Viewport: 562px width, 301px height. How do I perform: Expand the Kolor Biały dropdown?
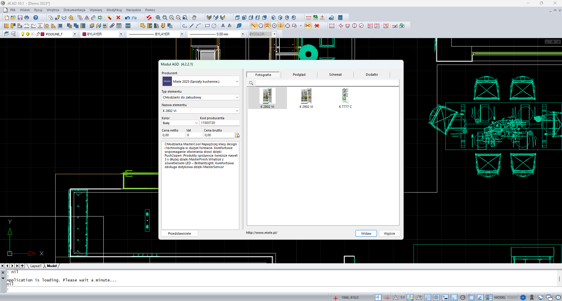[x=196, y=123]
